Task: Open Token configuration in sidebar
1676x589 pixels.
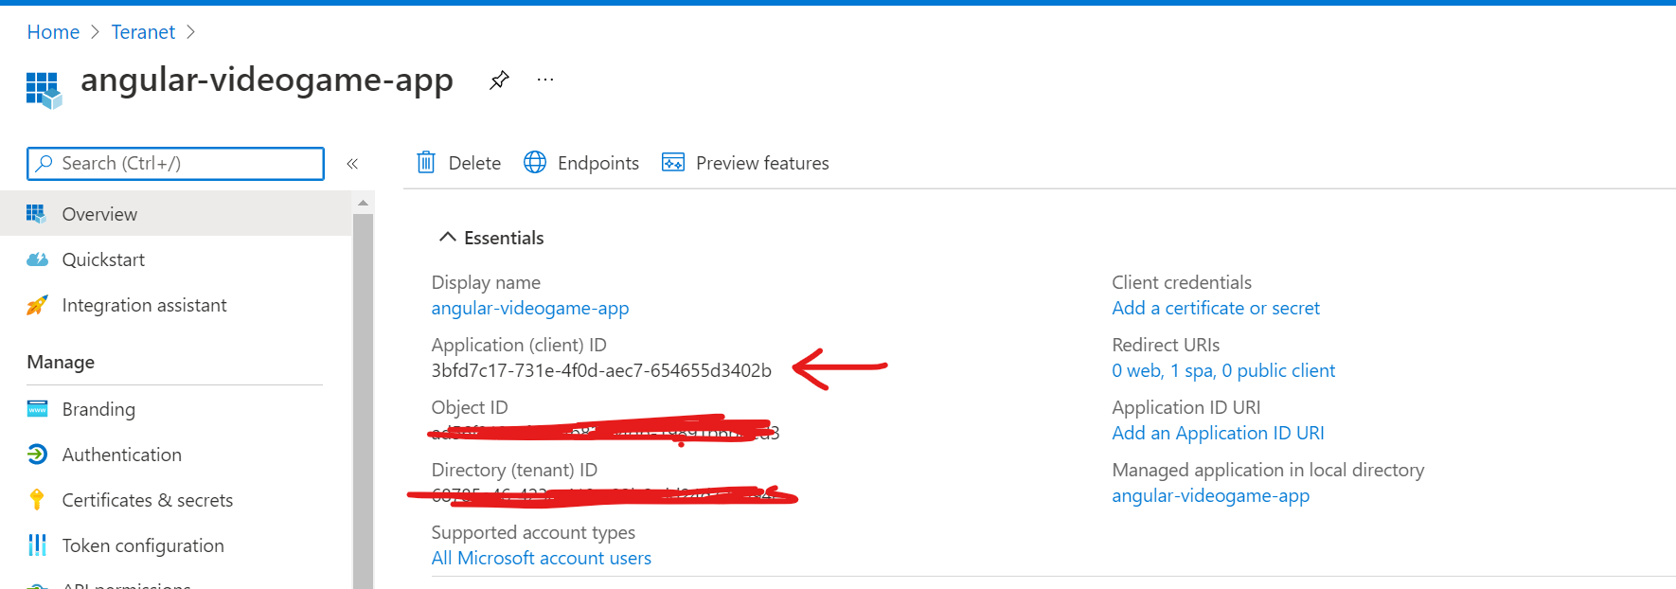Action: (143, 545)
